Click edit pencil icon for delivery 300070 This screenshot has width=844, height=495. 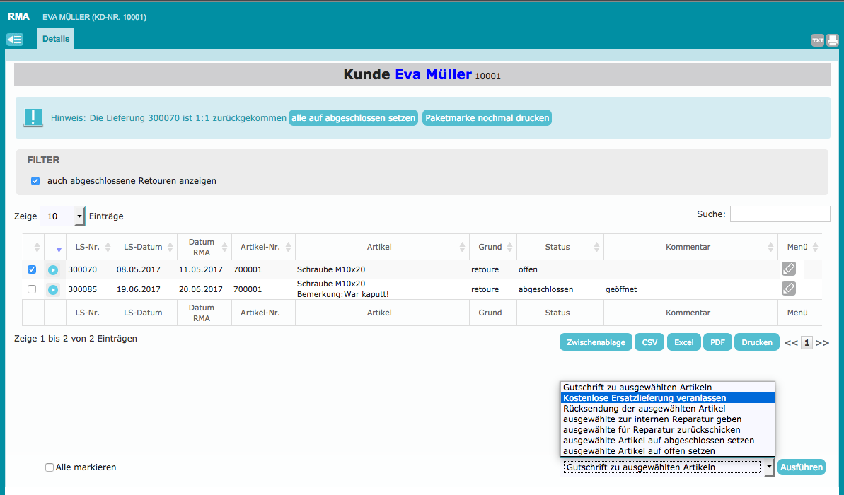click(788, 269)
